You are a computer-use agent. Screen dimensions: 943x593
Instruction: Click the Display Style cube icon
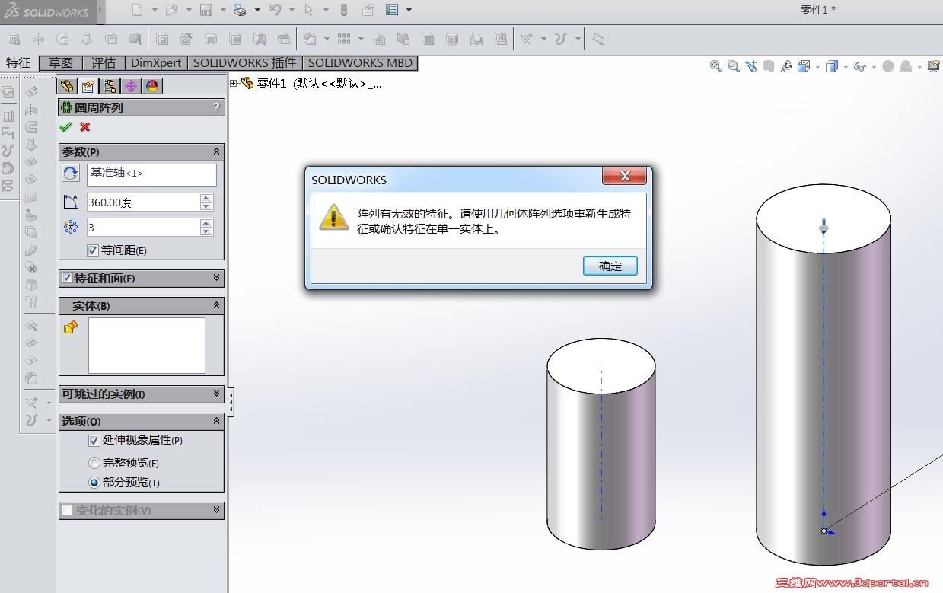pyautogui.click(x=832, y=66)
